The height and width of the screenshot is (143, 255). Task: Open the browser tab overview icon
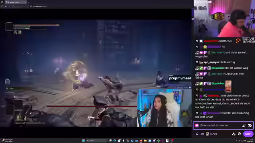tap(2, 2)
